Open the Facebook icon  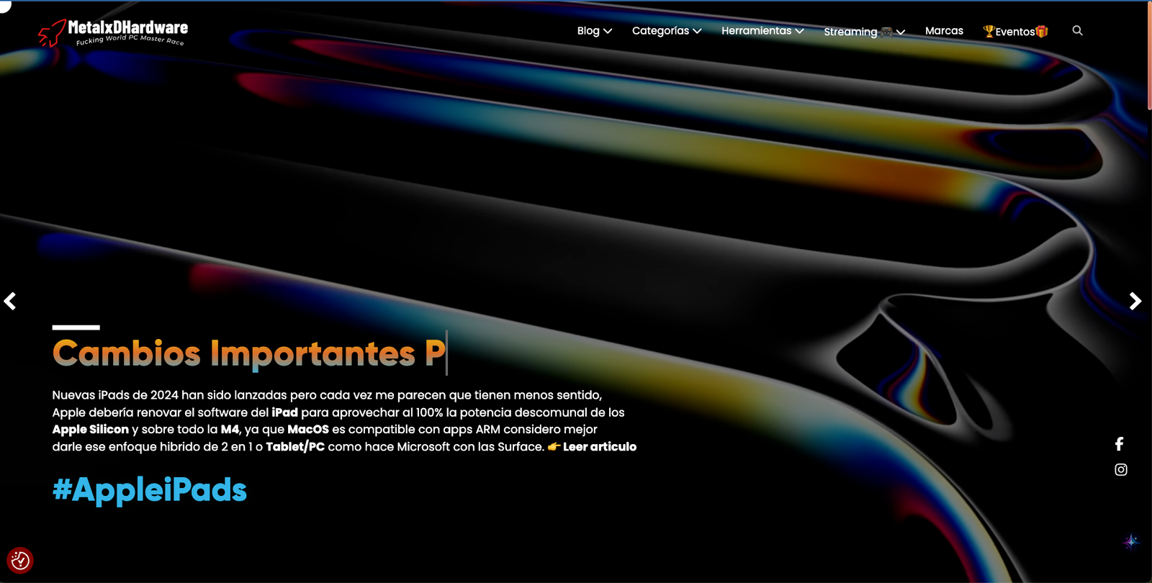[1120, 444]
